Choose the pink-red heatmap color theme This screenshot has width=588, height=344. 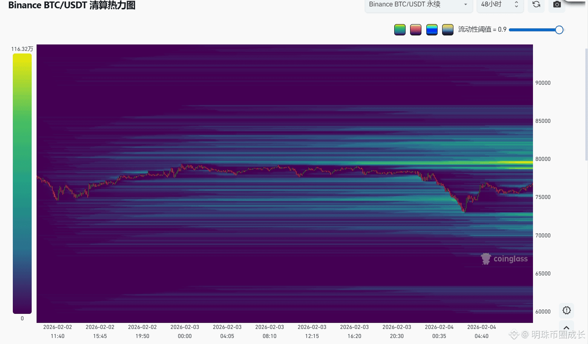point(415,29)
